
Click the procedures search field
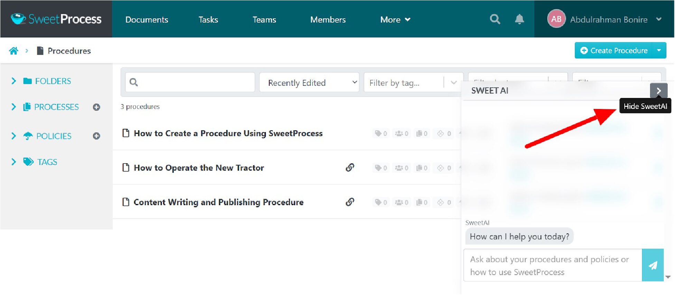[x=190, y=82]
